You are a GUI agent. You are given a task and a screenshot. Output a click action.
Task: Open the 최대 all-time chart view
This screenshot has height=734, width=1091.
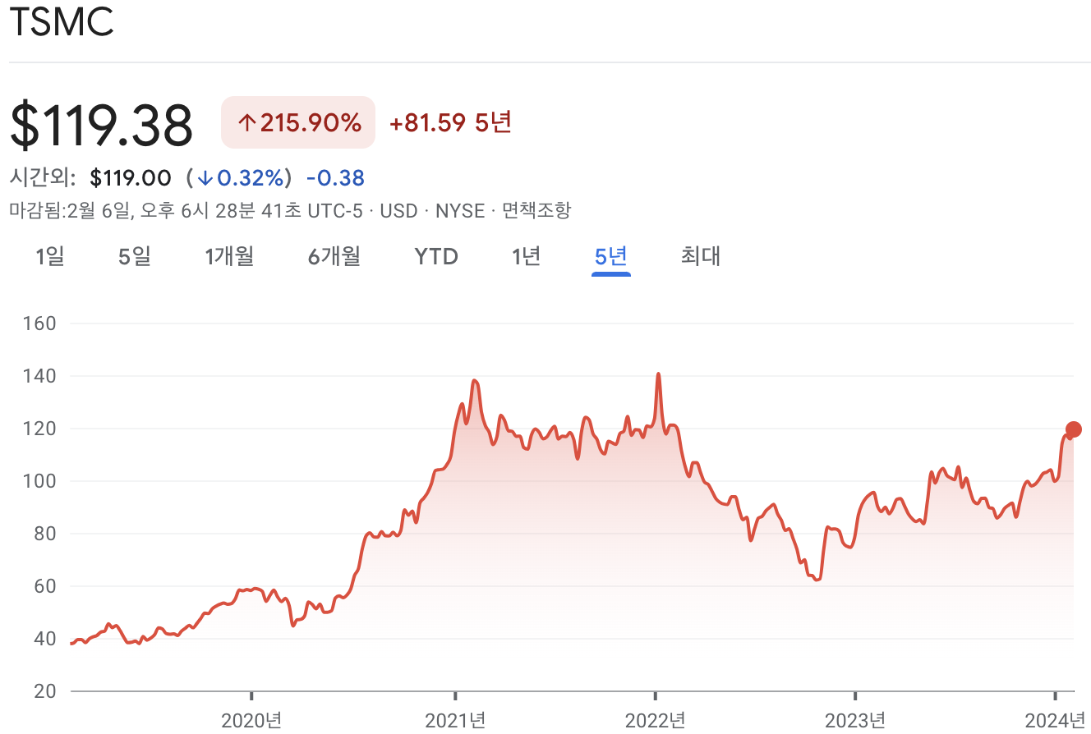click(x=700, y=256)
